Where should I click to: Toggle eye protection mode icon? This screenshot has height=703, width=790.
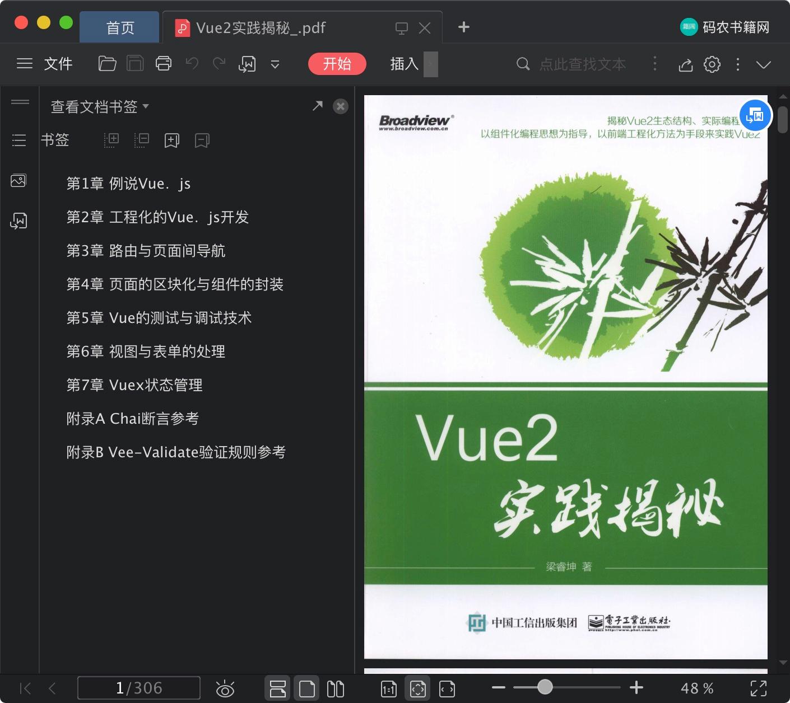pyautogui.click(x=225, y=688)
